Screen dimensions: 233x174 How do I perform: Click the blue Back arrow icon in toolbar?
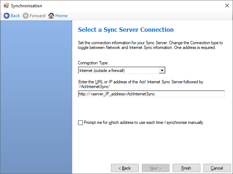tap(6, 16)
